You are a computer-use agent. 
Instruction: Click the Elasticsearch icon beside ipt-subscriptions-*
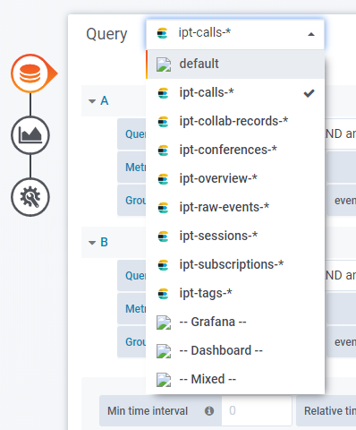coord(163,265)
